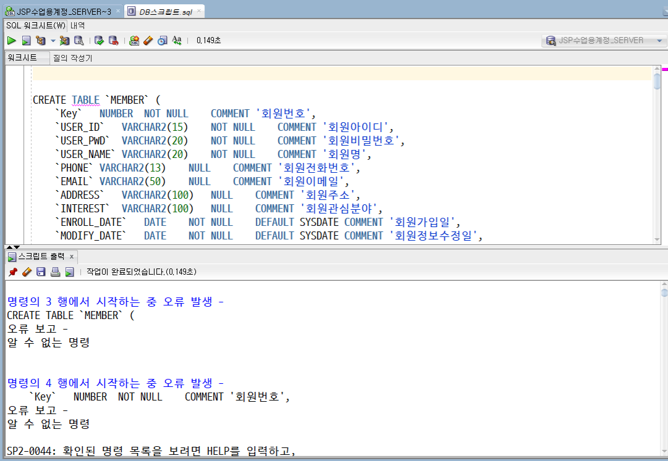Click the Rollback icon with red arrow
The image size is (668, 461).
pyautogui.click(x=113, y=40)
